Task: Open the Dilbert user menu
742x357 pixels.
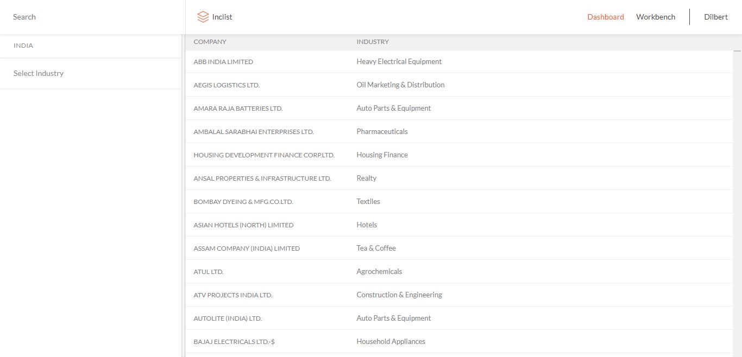Action: click(715, 17)
